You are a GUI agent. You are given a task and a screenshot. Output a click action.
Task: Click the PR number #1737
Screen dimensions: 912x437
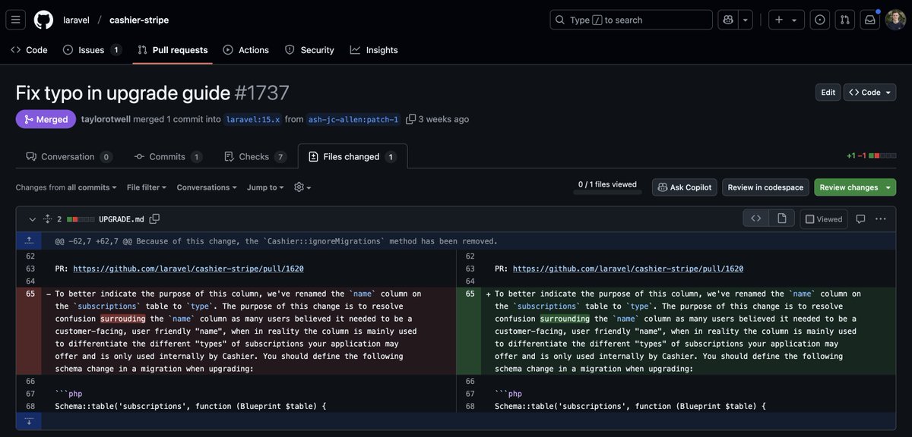[x=262, y=93]
